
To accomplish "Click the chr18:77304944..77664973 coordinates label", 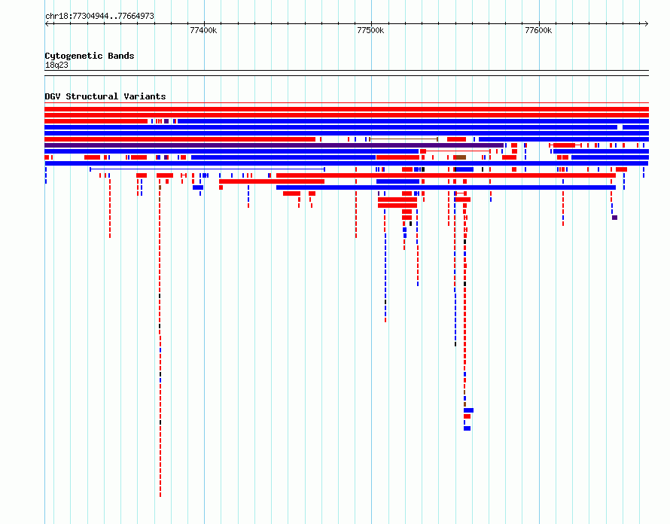I will pos(99,16).
